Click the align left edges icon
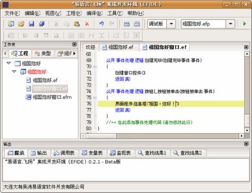Screen dimensions: 252x193 pyautogui.click(x=25, y=35)
